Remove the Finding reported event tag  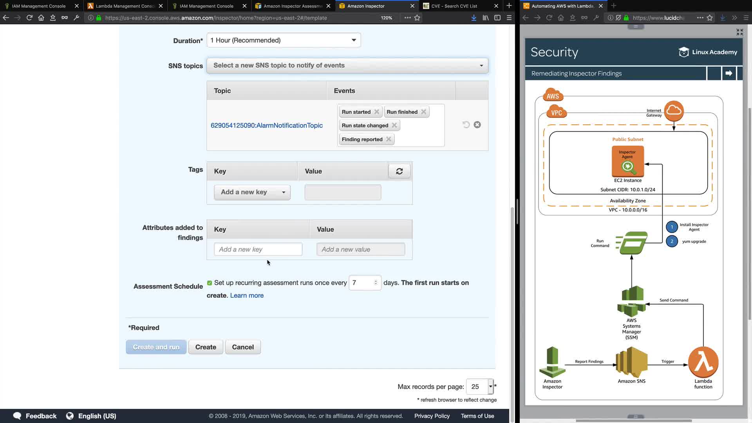388,139
